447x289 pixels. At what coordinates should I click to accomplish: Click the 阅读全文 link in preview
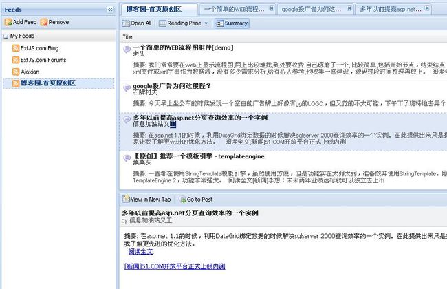click(x=141, y=251)
